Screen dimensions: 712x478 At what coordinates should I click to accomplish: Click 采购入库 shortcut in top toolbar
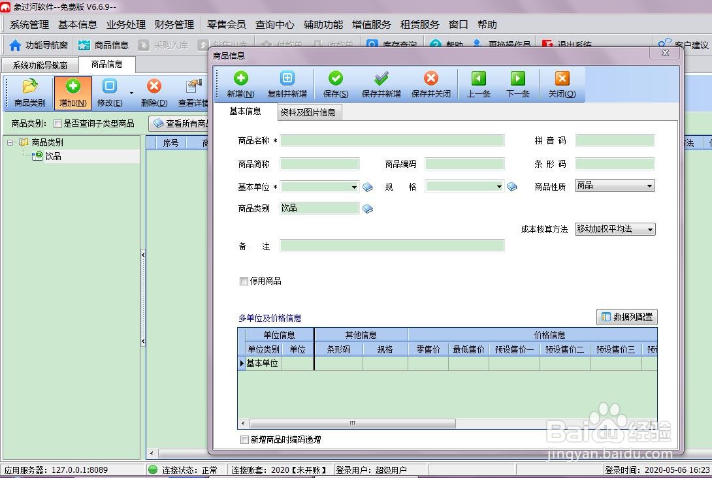[163, 45]
